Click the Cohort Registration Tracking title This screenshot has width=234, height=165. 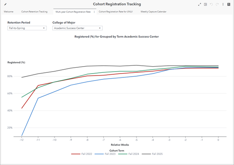click(x=117, y=4)
